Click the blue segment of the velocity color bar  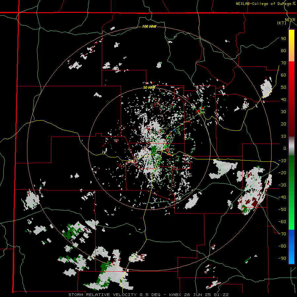291,247
